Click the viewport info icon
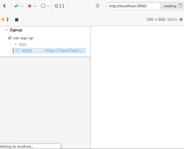This screenshot has width=184, height=149. [181, 19]
